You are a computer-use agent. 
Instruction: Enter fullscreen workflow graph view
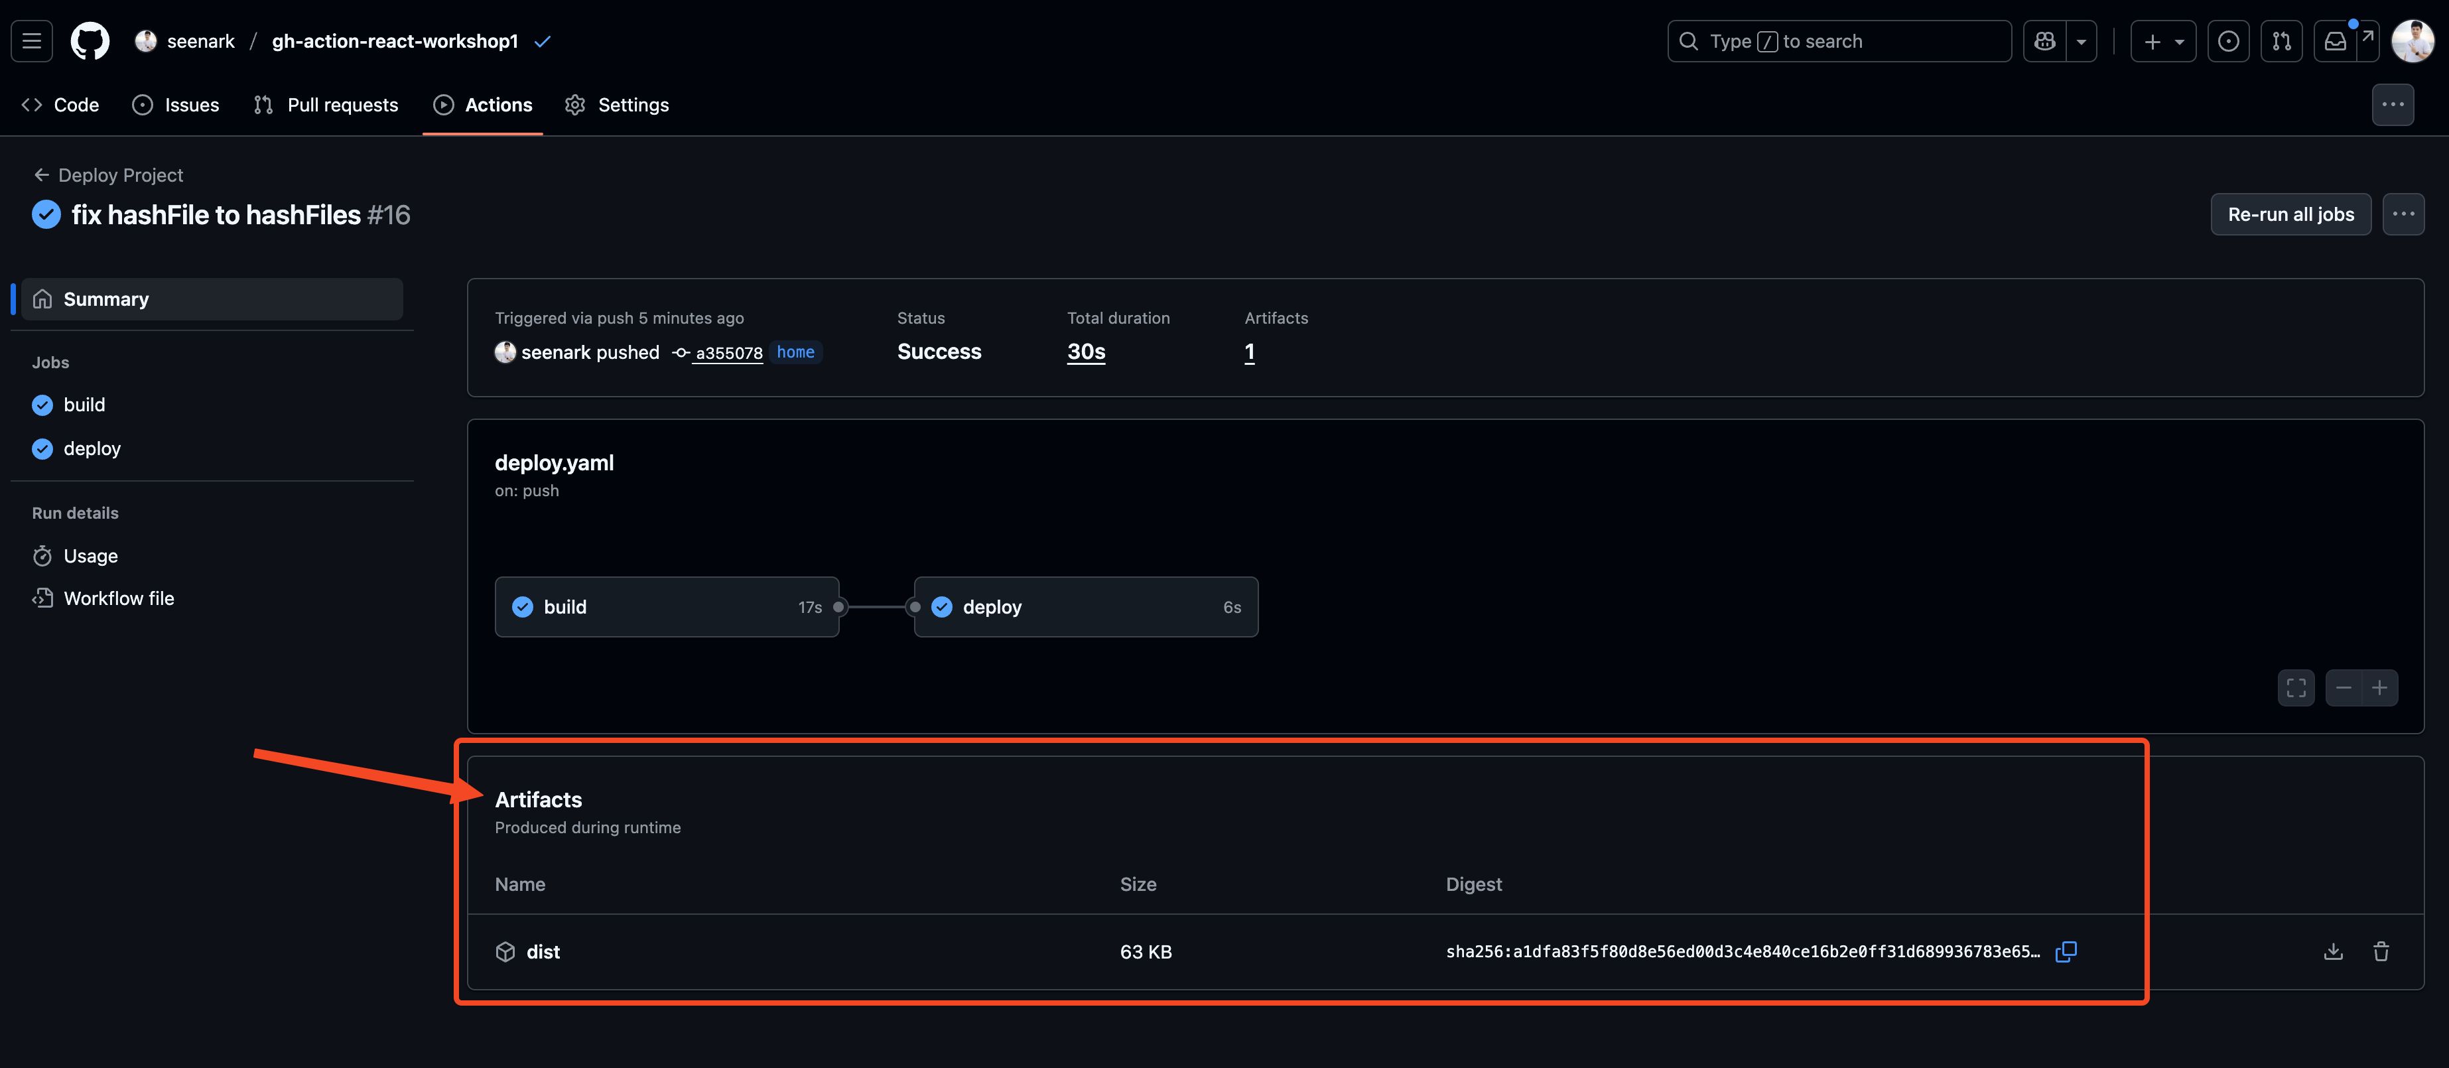[2296, 688]
